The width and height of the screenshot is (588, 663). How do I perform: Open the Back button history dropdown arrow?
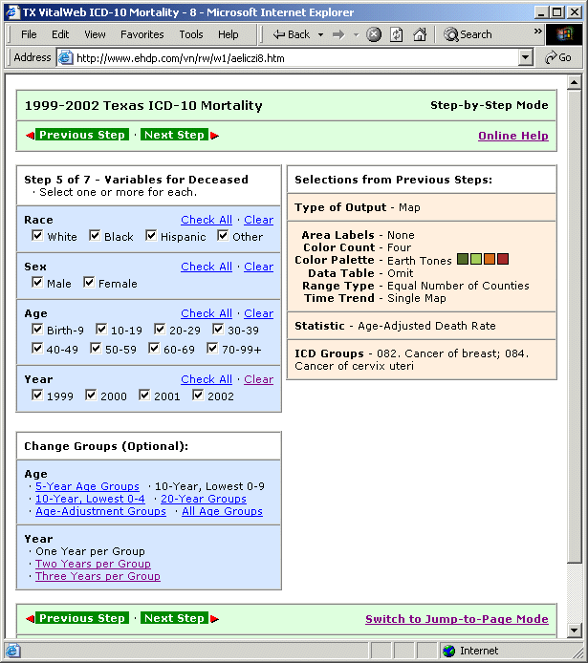click(318, 34)
